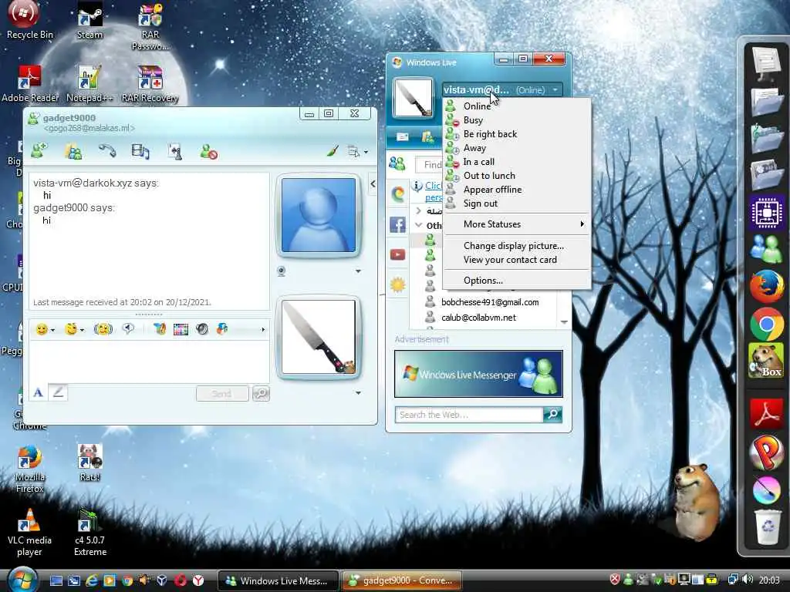Click the photo sharing icon in chat toolbar
Image resolution: width=790 pixels, height=592 pixels.
(x=160, y=329)
